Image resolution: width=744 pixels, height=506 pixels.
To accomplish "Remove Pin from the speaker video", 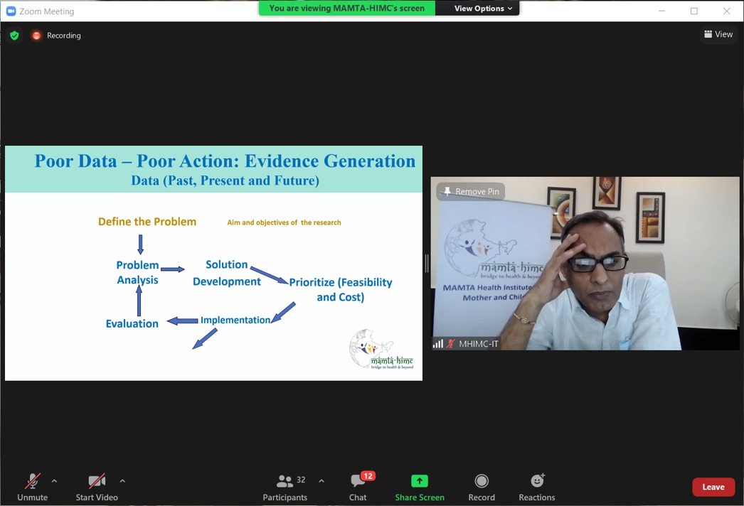I will [471, 192].
